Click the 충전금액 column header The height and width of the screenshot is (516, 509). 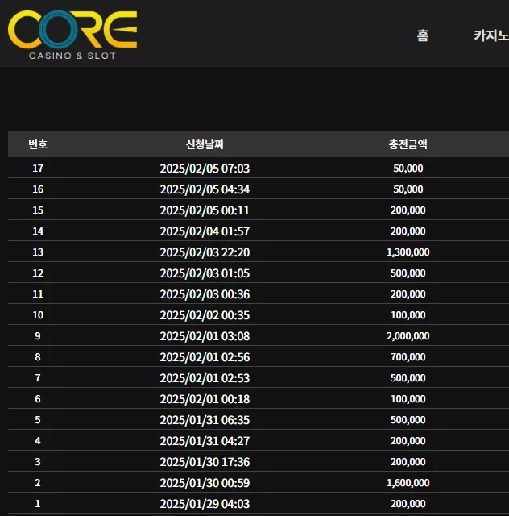408,144
